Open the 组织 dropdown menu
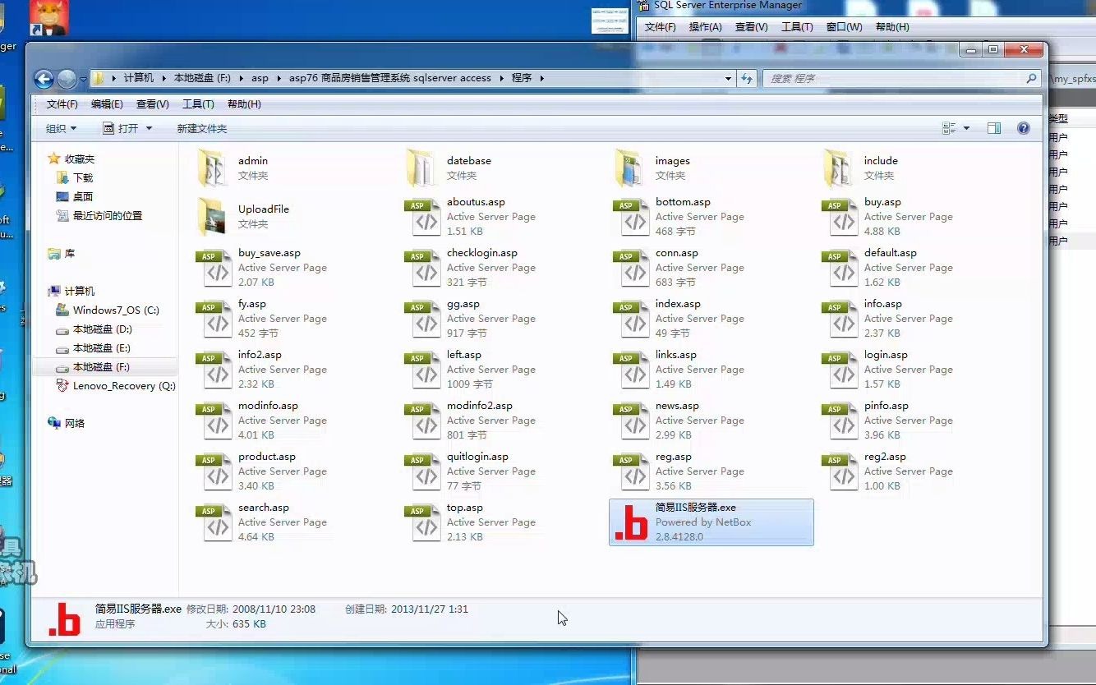The height and width of the screenshot is (685, 1096). pyautogui.click(x=61, y=127)
